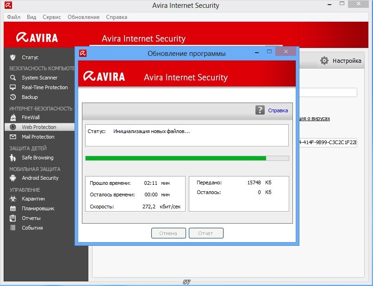373x286 pixels.
Task: Select Safe Browsing item
Action: pos(37,158)
